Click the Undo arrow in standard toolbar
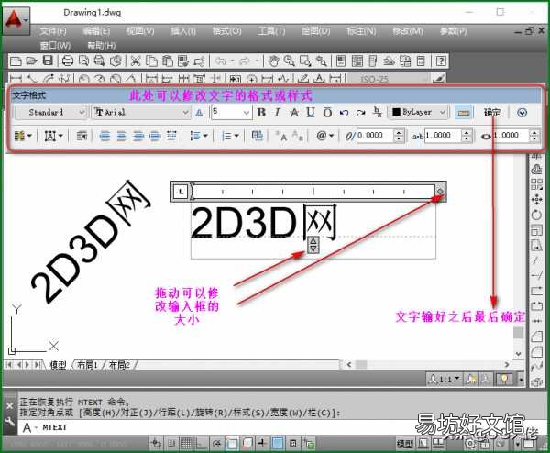The image size is (550, 453). 220,61
